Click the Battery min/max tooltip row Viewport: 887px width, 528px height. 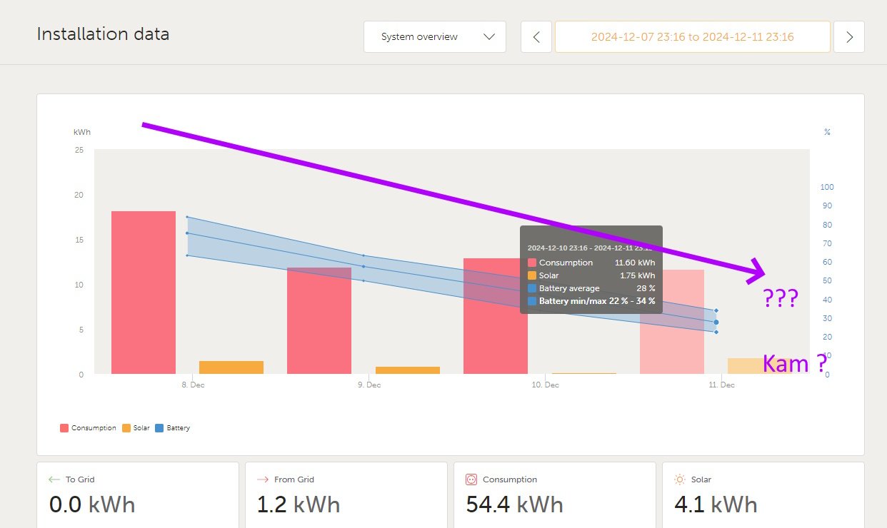(591, 301)
